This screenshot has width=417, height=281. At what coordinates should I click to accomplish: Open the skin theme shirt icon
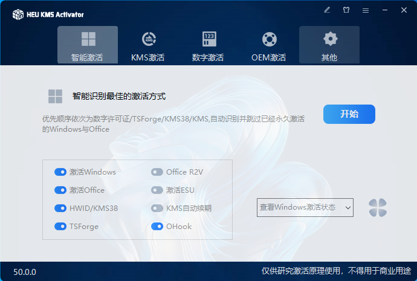(x=346, y=10)
